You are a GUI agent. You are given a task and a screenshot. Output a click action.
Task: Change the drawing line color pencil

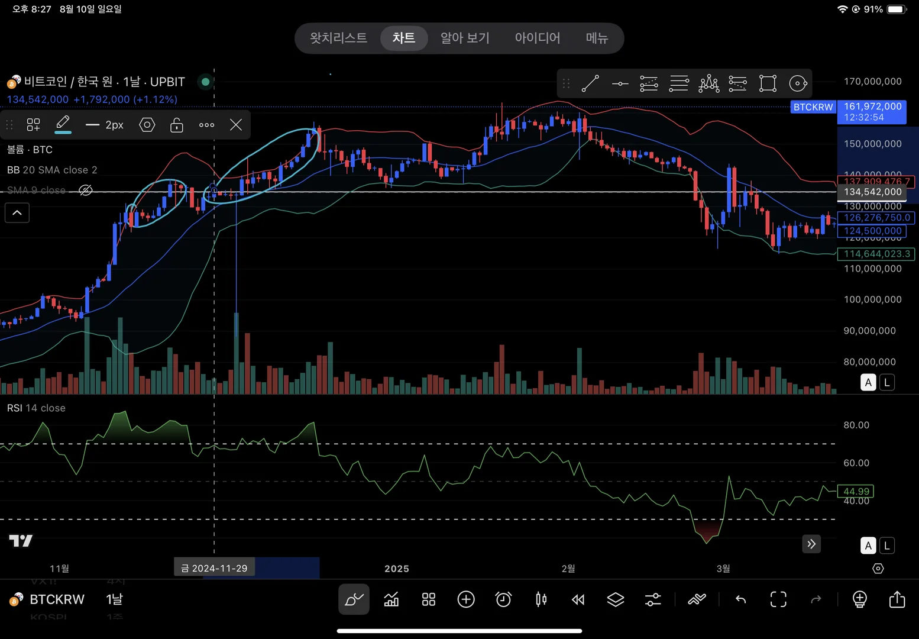pyautogui.click(x=63, y=124)
